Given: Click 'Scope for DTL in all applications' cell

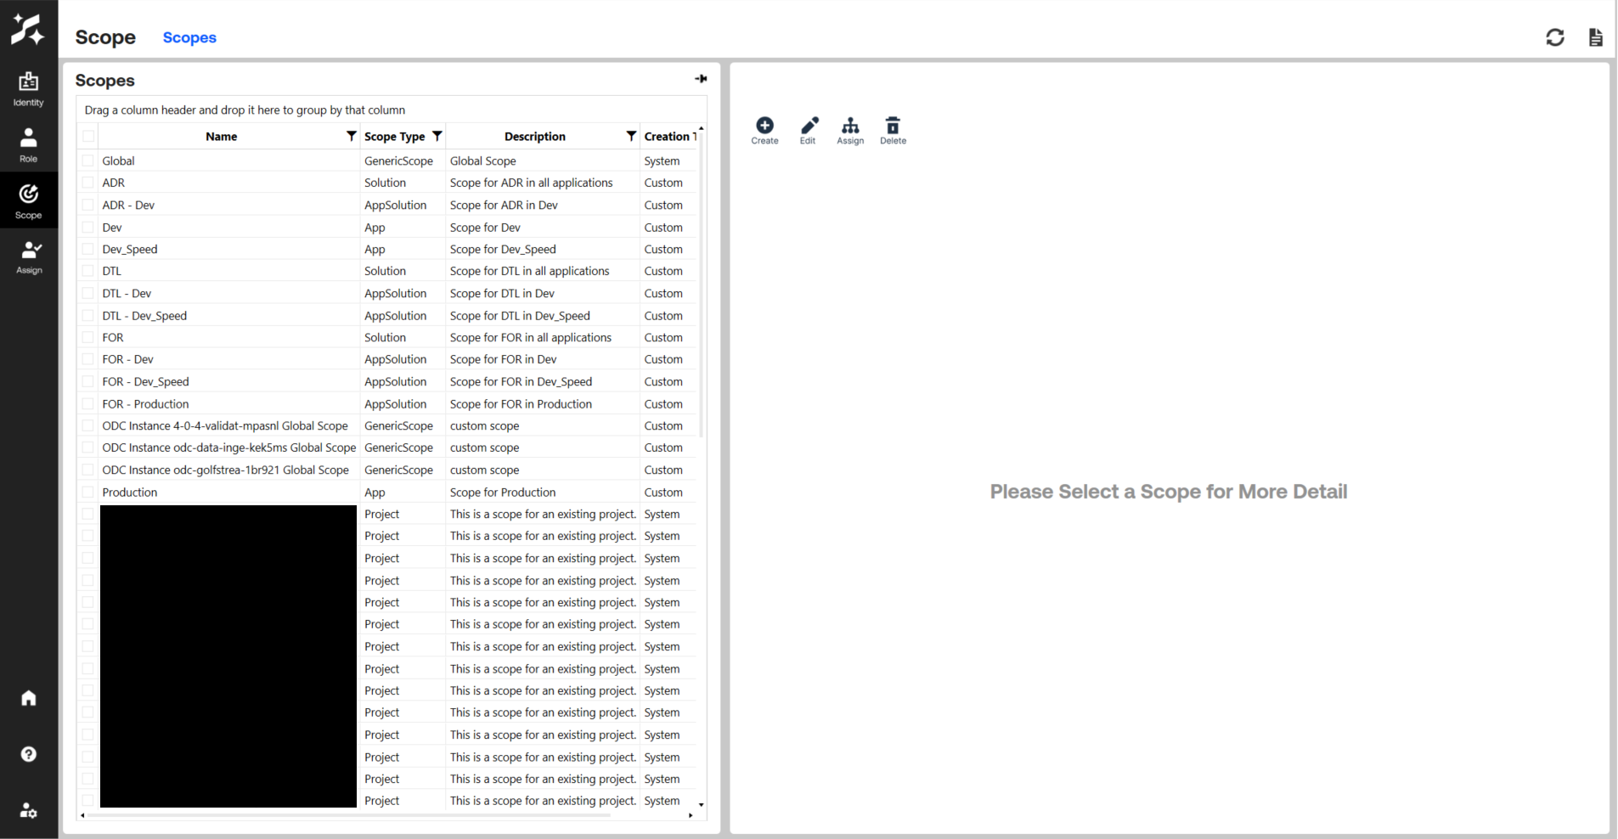Looking at the screenshot, I should pos(529,271).
